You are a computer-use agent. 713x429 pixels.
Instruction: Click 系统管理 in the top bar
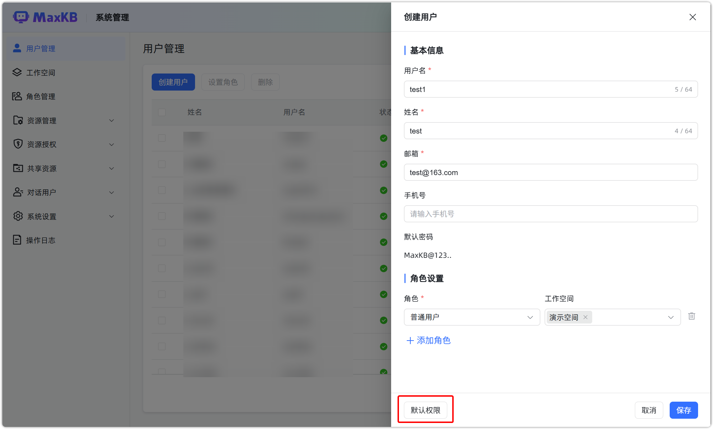tap(112, 17)
